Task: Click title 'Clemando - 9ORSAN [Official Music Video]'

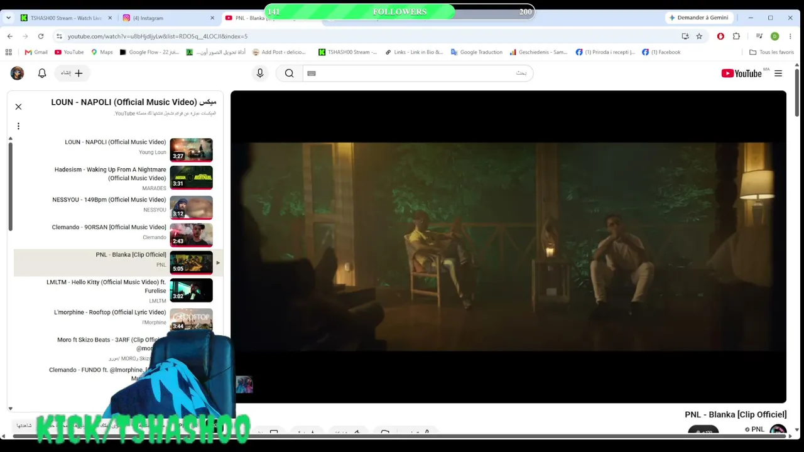Action: tap(109, 228)
